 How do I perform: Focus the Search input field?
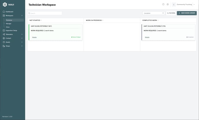pos(45,13)
